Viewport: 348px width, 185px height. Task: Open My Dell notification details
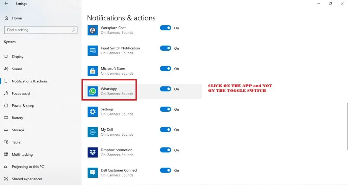(x=107, y=130)
